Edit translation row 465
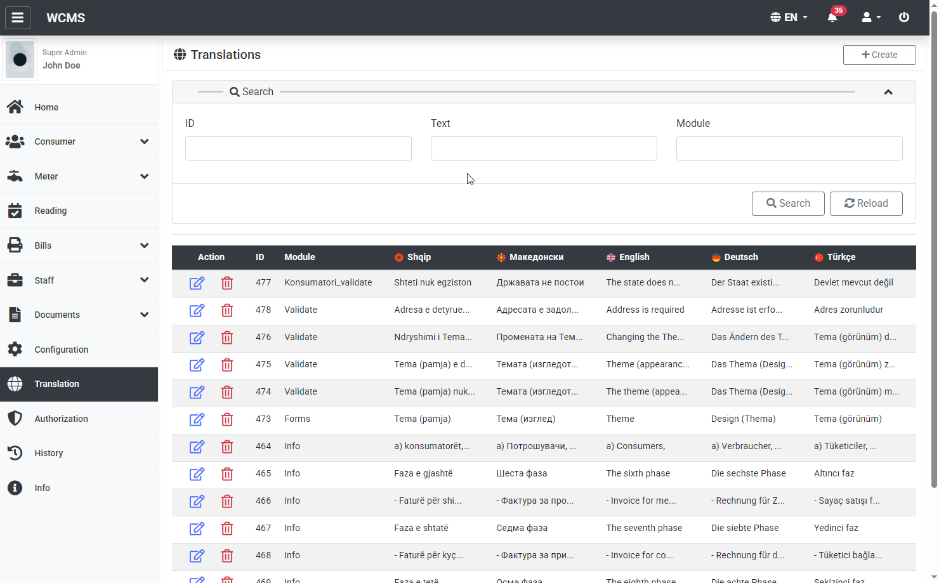The width and height of the screenshot is (939, 583). coord(197,474)
